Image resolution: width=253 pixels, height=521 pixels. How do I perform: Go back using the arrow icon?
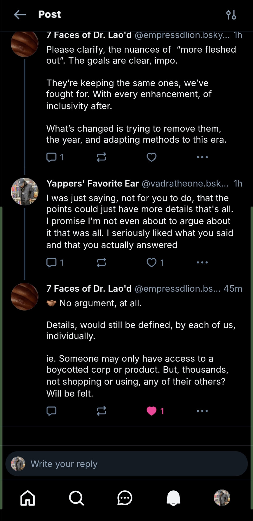[x=20, y=15]
